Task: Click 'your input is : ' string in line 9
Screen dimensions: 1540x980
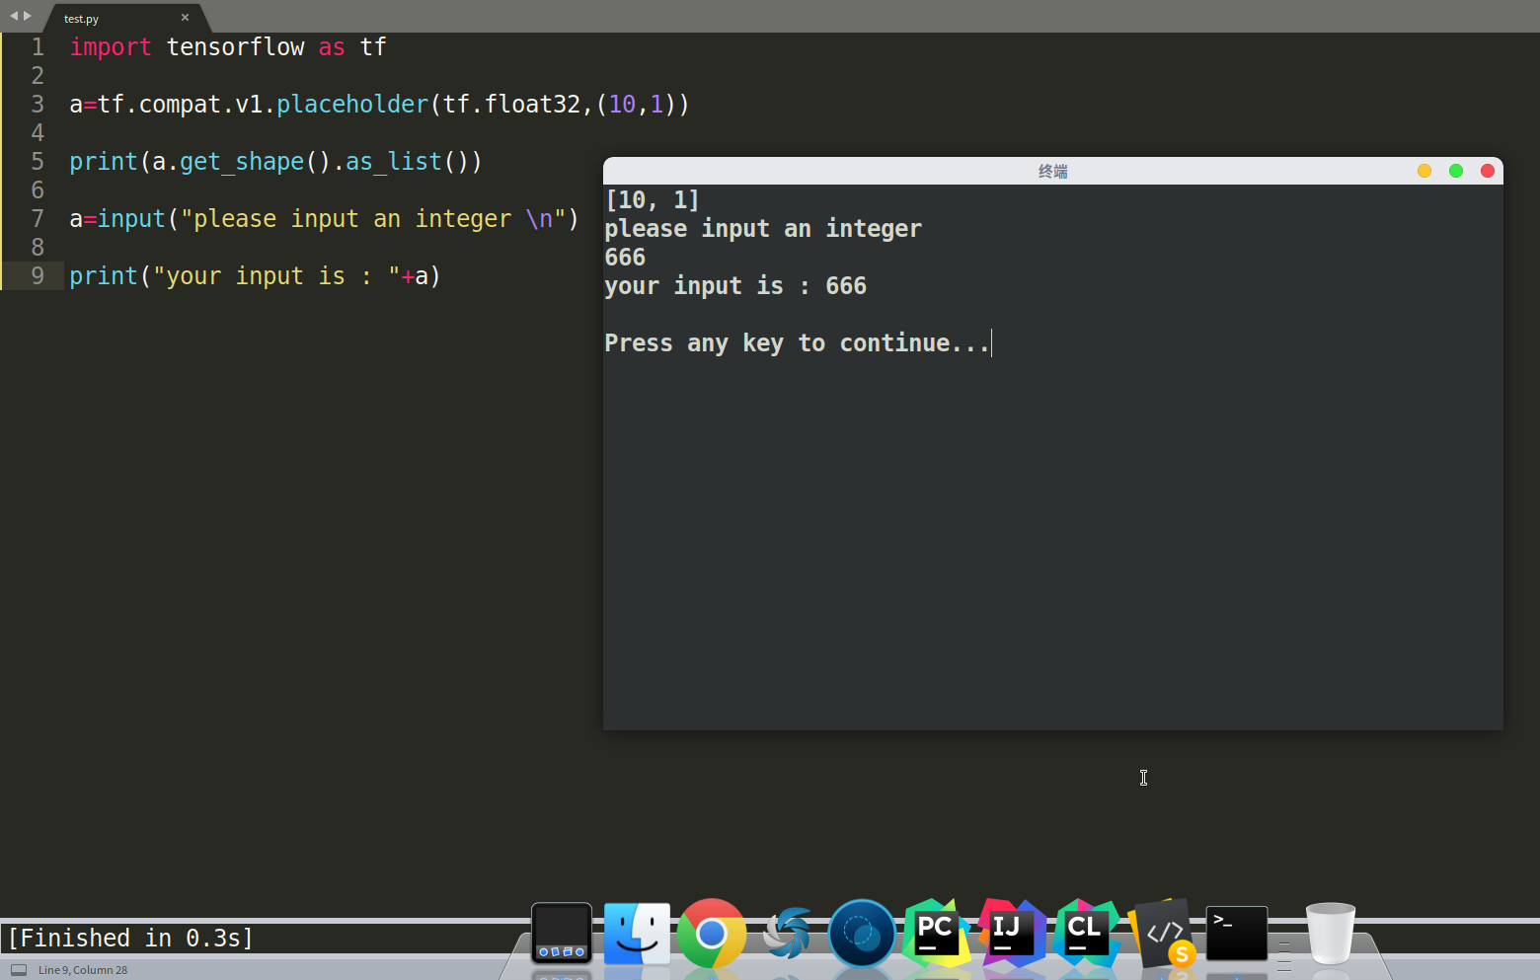Action: (x=276, y=276)
